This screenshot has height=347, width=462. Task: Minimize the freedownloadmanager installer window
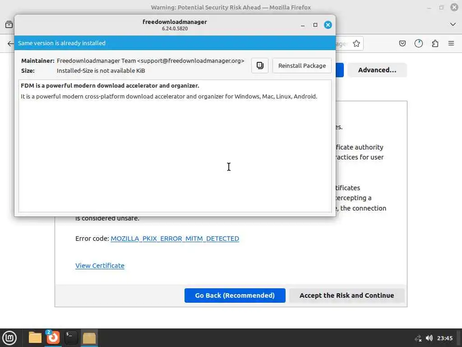pos(303,25)
